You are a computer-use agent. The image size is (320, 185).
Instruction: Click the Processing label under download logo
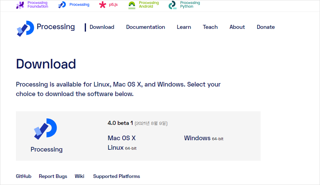[47, 149]
